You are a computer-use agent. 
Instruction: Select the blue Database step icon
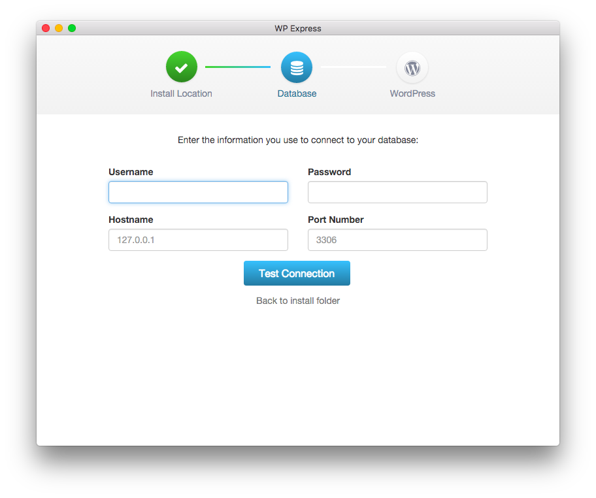click(x=297, y=67)
